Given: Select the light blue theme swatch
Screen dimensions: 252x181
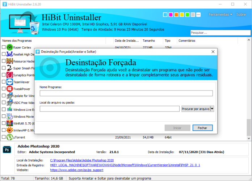Looking at the screenshot, I should (x=165, y=14).
